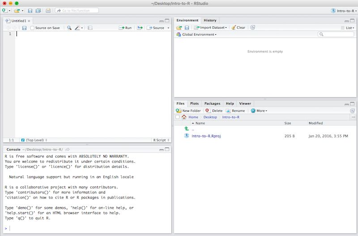Open the code tools wand menu

(79, 28)
